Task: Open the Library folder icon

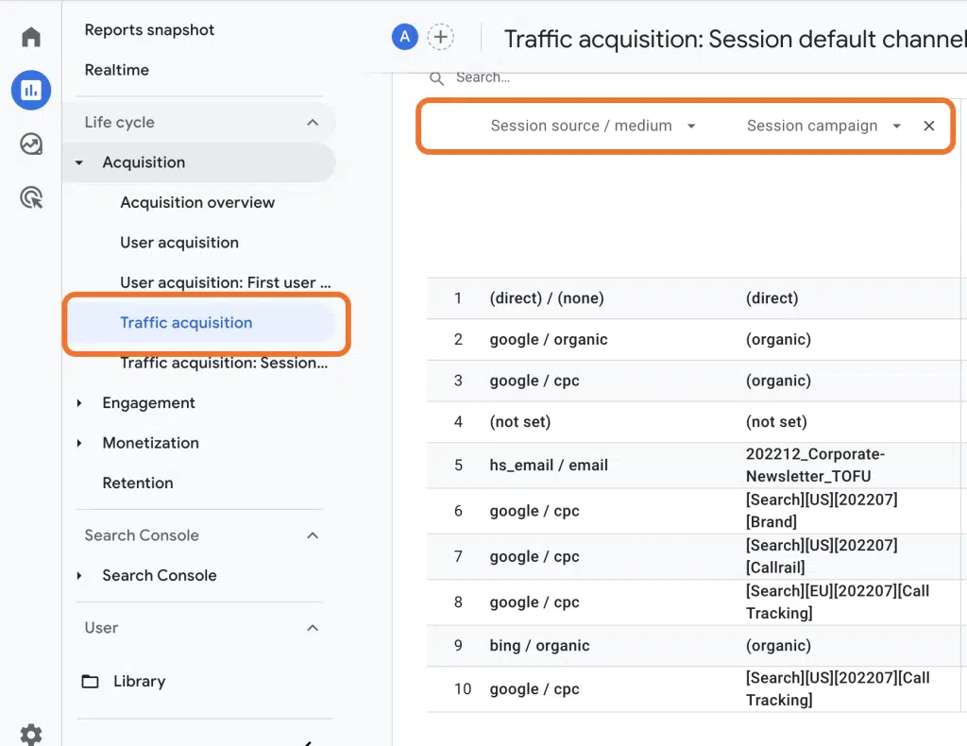Action: [x=90, y=681]
